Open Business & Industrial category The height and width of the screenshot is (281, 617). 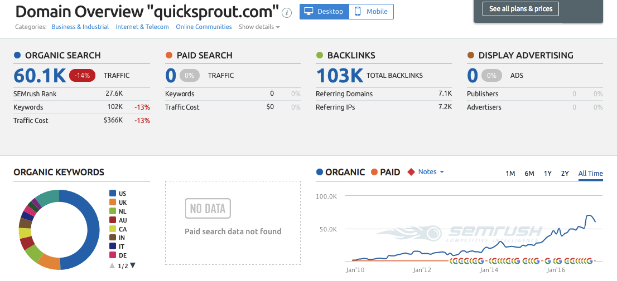pos(80,27)
